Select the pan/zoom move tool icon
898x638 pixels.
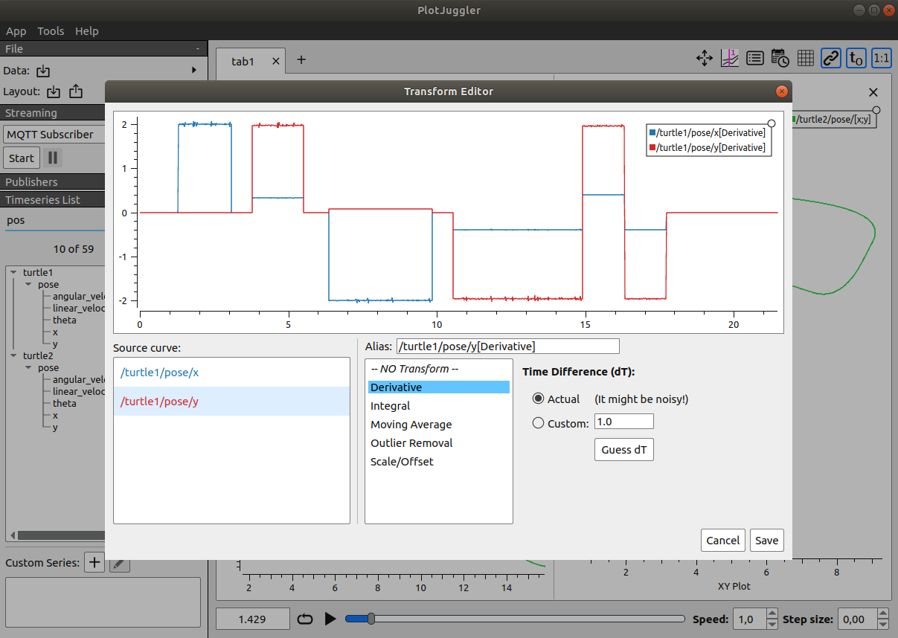[x=705, y=58]
